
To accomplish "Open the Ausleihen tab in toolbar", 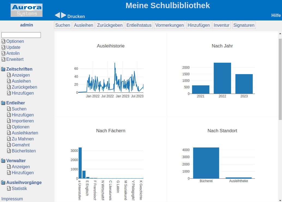I will [x=84, y=25].
